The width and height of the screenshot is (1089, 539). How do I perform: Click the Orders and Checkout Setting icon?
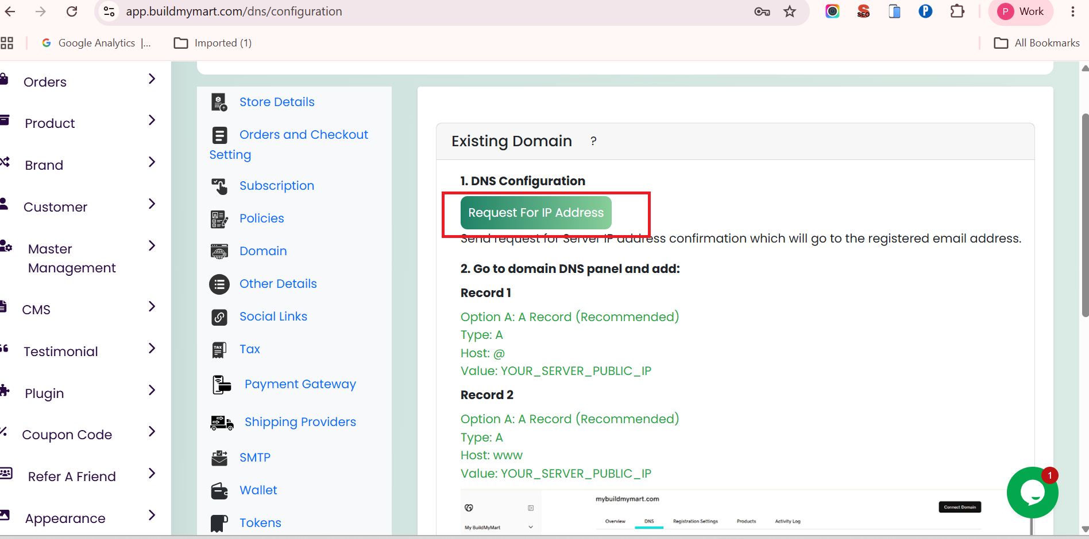pos(219,135)
